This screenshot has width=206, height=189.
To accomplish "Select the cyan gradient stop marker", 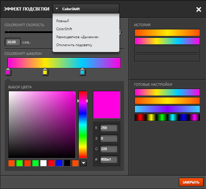I will [82, 72].
